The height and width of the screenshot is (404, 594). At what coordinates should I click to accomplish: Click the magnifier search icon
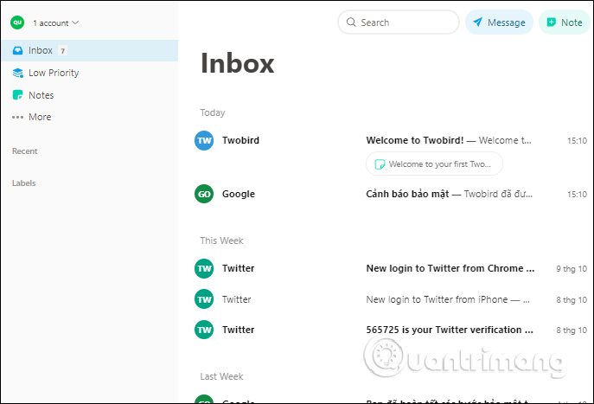point(351,22)
